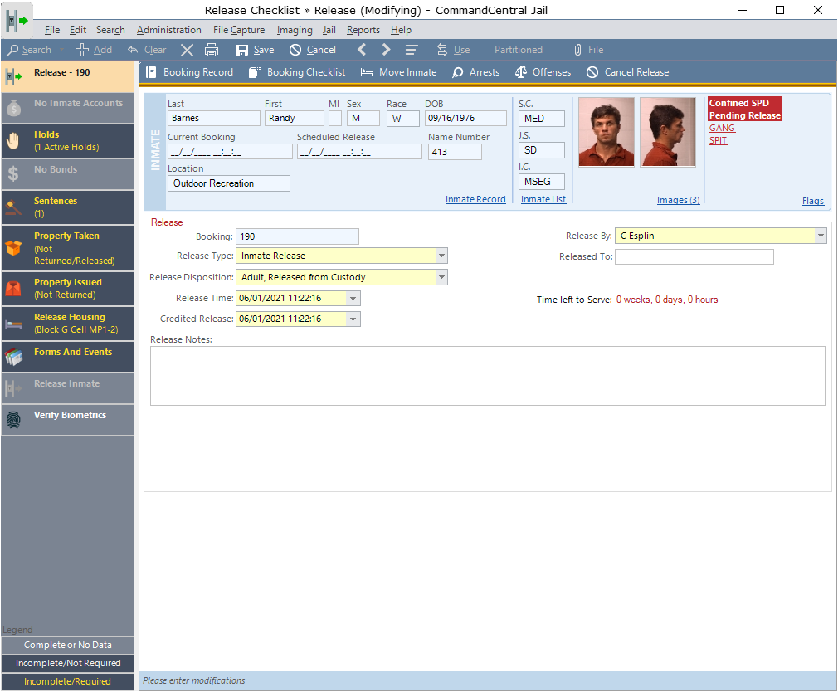Click the inmate front mugshot thumbnail

pyautogui.click(x=607, y=133)
